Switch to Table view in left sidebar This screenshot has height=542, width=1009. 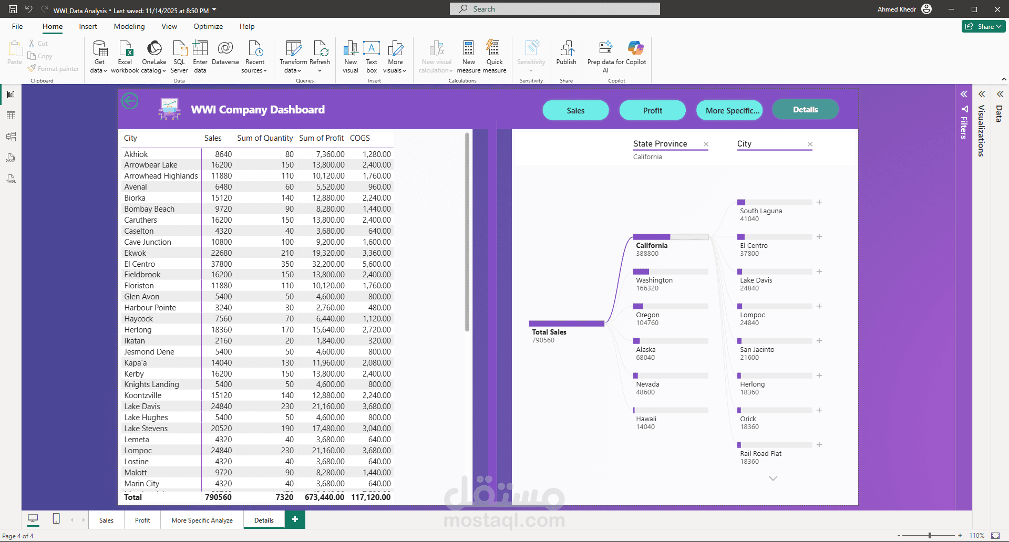pos(11,116)
